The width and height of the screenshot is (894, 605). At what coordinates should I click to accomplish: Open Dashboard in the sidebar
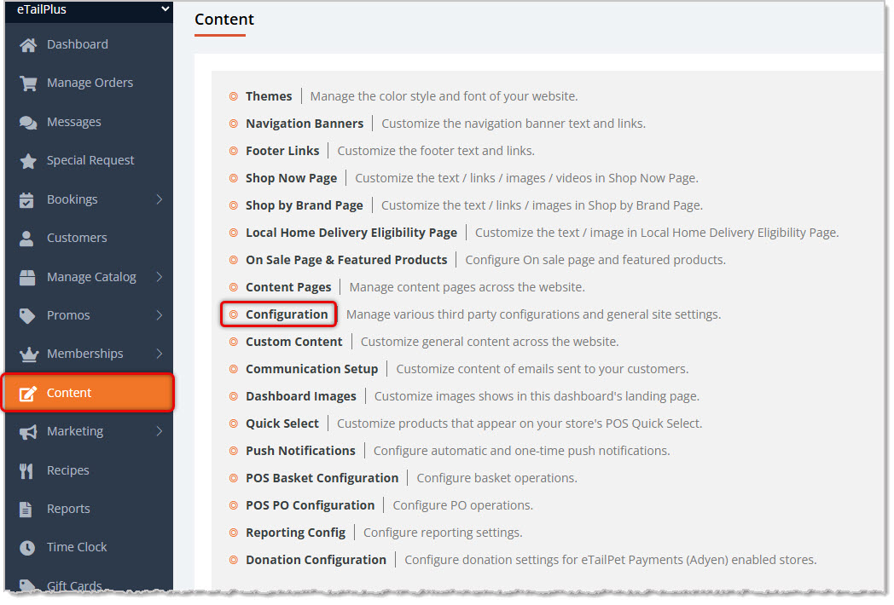tap(89, 44)
